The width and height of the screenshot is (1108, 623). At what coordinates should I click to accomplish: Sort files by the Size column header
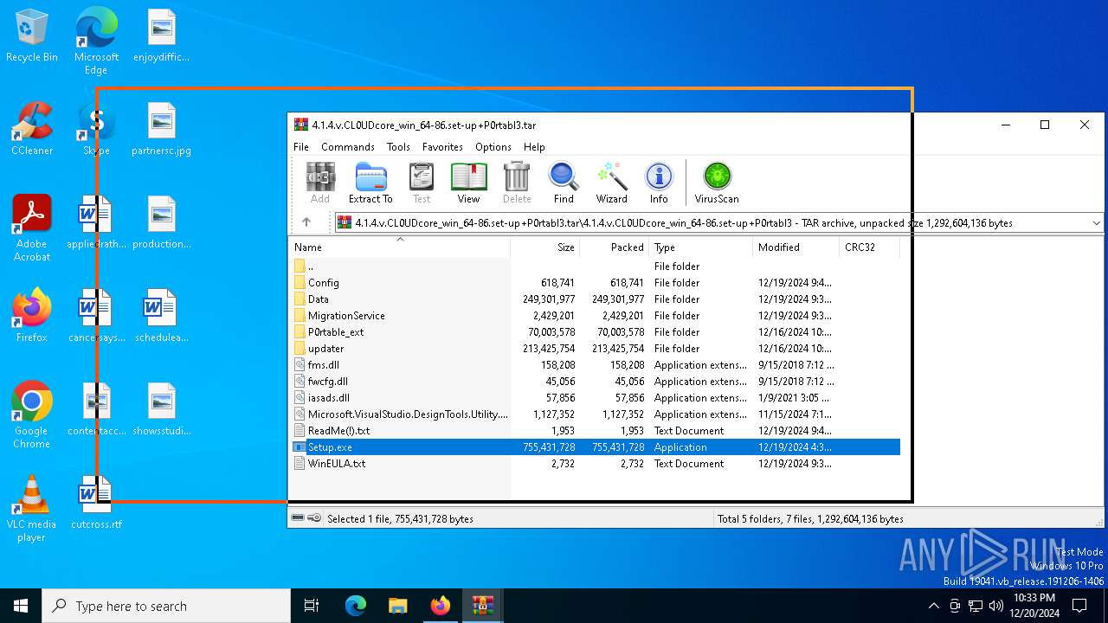click(544, 247)
